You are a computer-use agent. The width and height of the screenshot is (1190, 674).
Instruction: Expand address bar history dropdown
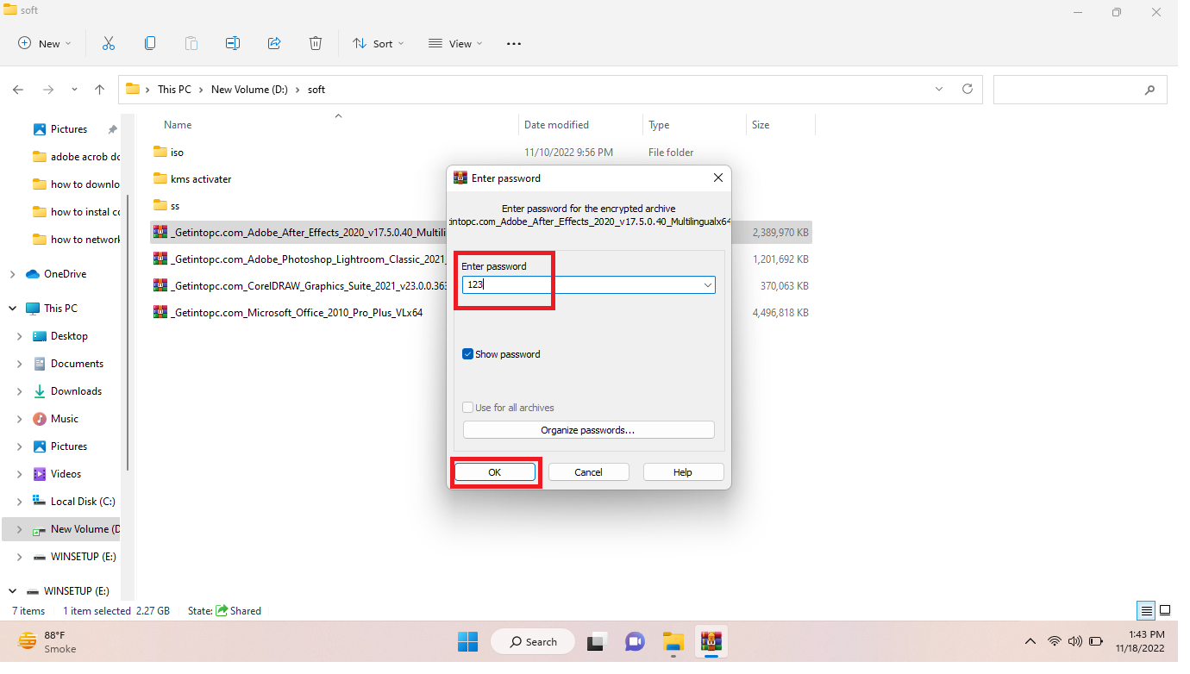(x=939, y=89)
